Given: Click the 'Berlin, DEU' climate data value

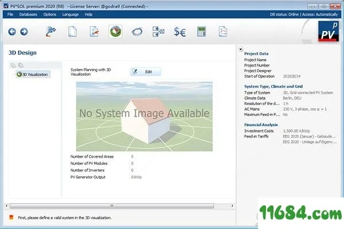Looking at the screenshot, I should pos(292,98).
